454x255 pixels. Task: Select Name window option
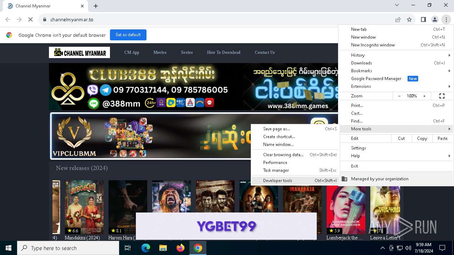pyautogui.click(x=295, y=144)
